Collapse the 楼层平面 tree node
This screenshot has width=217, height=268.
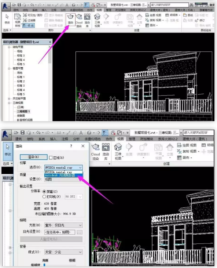[9, 69]
